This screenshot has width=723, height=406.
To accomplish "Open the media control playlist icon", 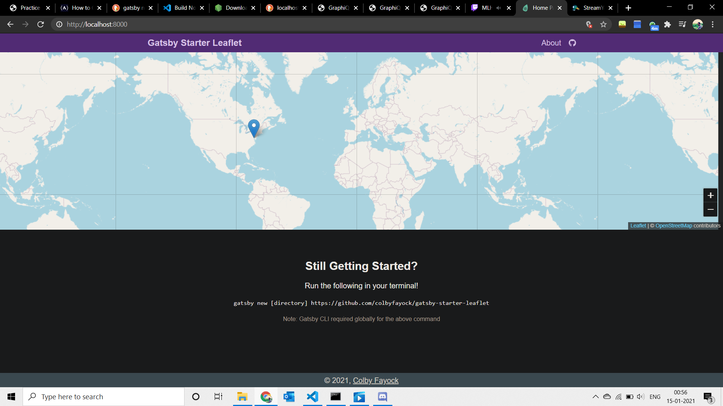I will point(682,24).
